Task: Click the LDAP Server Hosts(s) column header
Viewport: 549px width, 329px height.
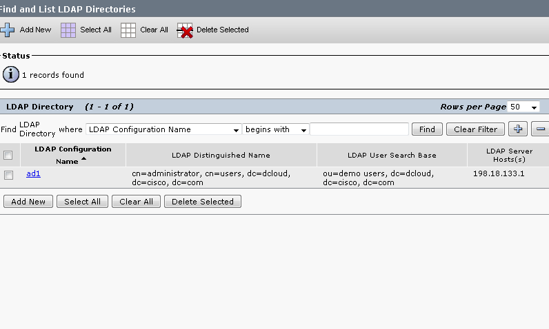Action: pyautogui.click(x=509, y=155)
